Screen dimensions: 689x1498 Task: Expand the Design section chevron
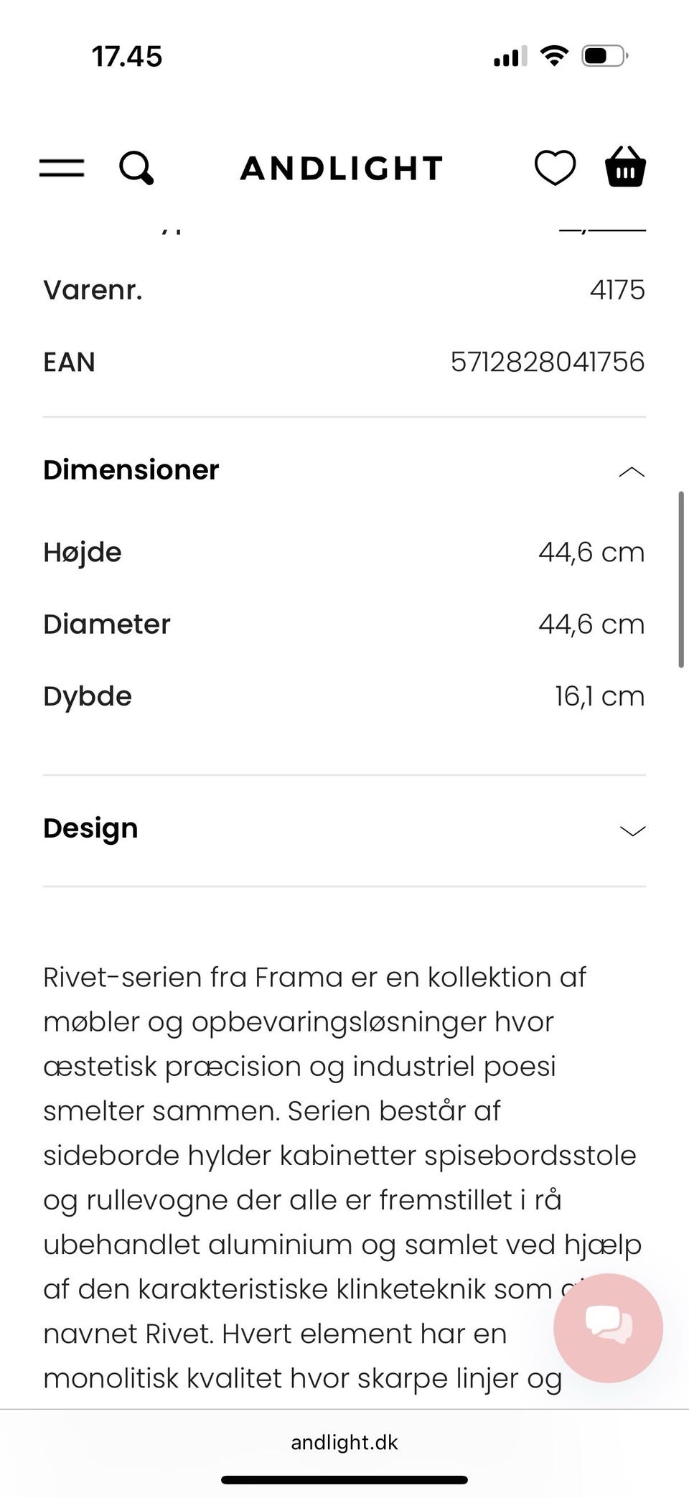point(632,830)
